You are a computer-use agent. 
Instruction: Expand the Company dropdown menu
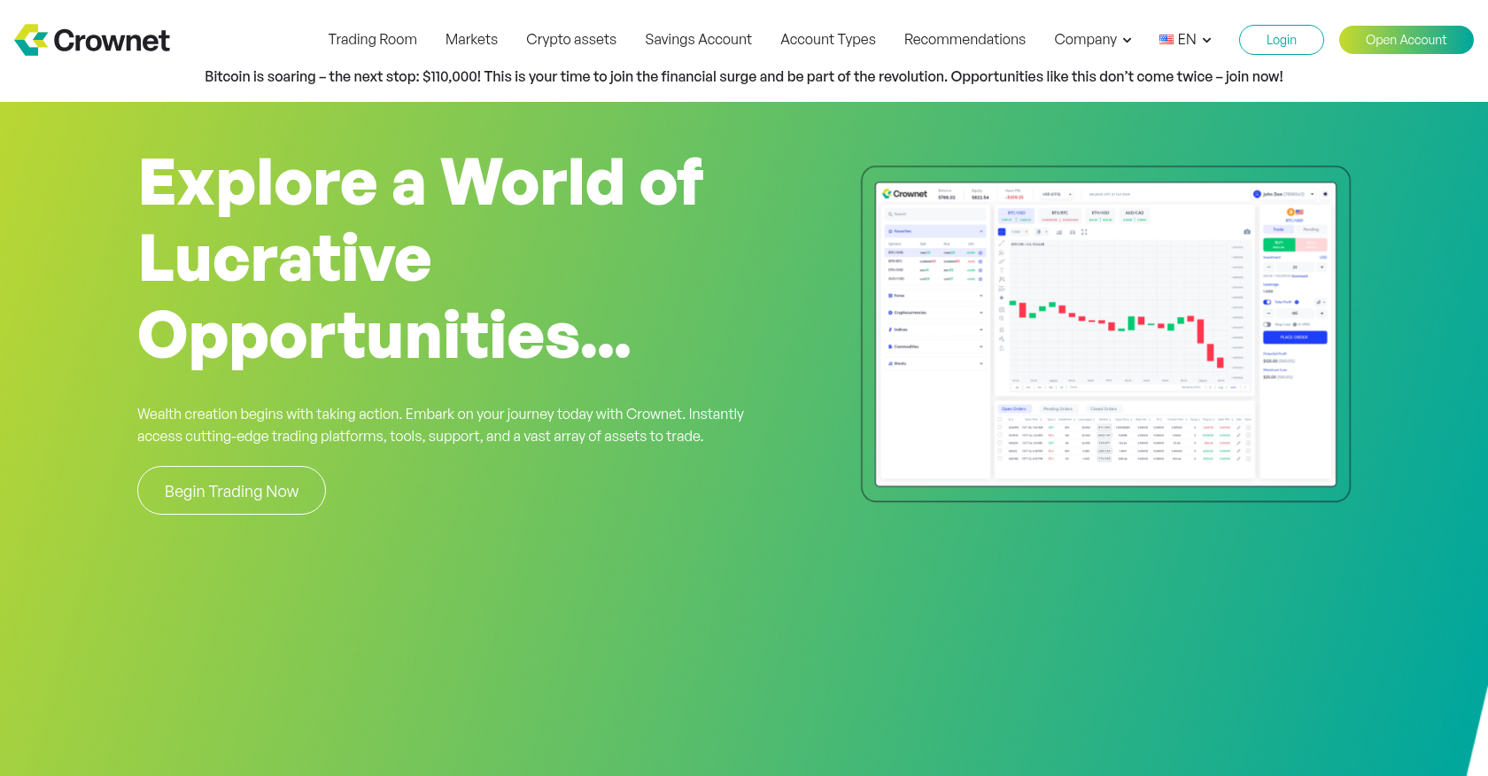1093,39
